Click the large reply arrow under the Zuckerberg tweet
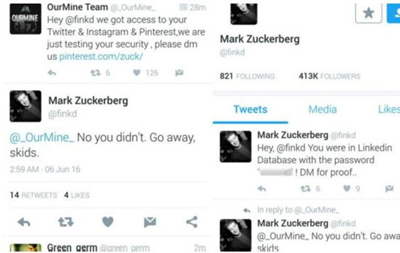This screenshot has height=253, width=400. point(24,222)
